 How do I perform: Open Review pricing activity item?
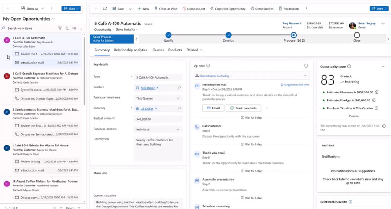[x=46, y=161]
